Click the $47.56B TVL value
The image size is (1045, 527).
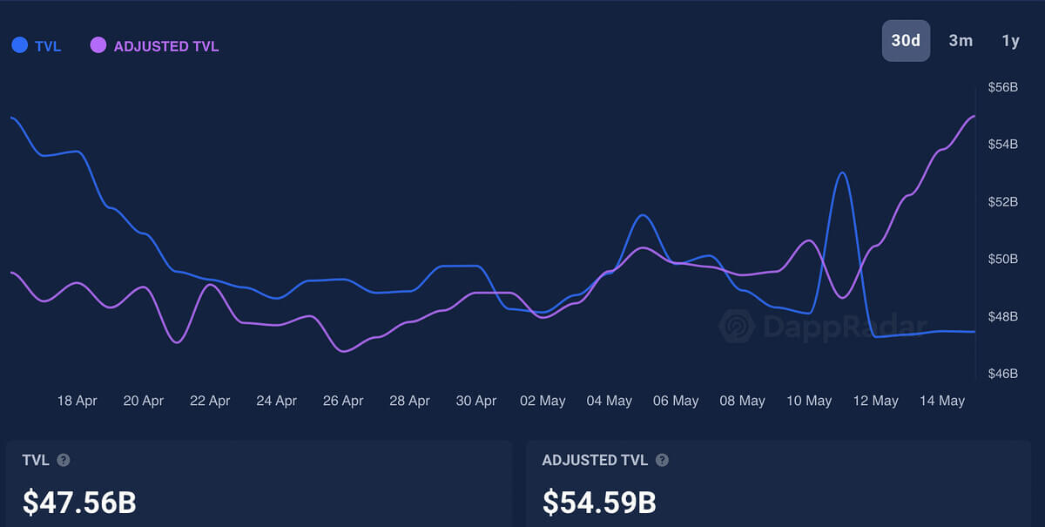[79, 503]
